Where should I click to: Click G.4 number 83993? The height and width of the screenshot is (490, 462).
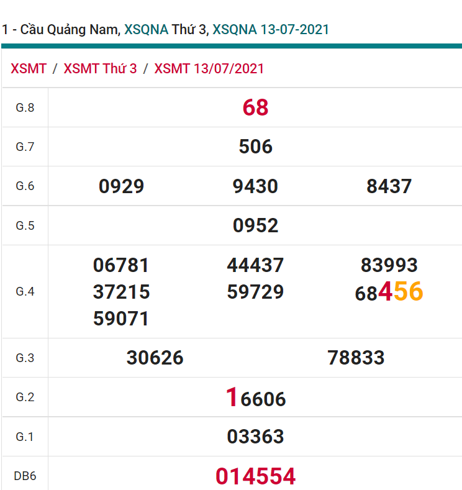(x=389, y=265)
